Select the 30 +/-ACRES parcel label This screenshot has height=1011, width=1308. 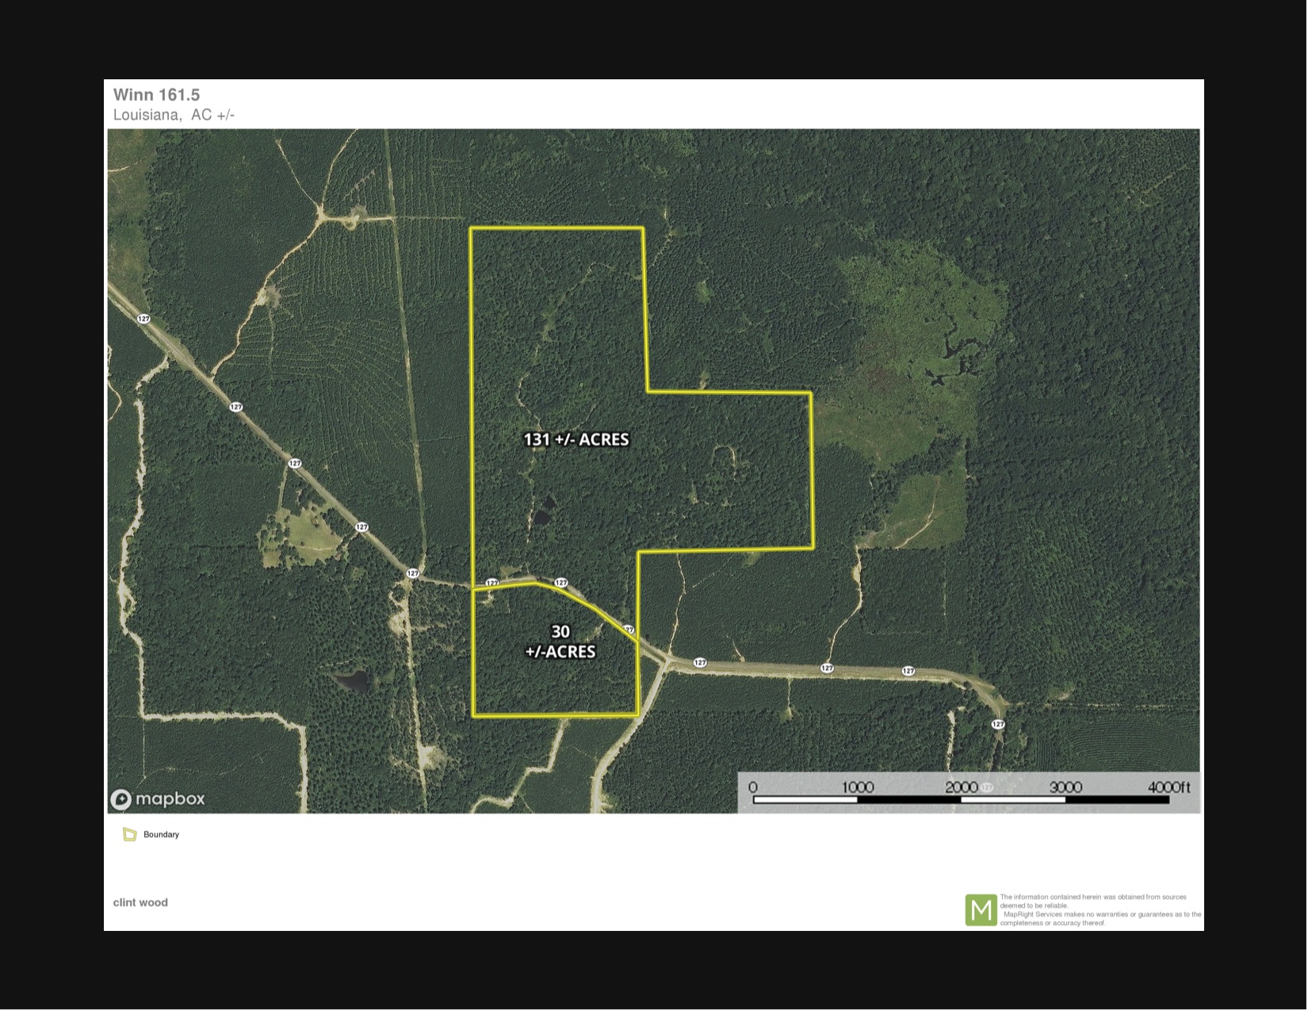[x=560, y=641]
